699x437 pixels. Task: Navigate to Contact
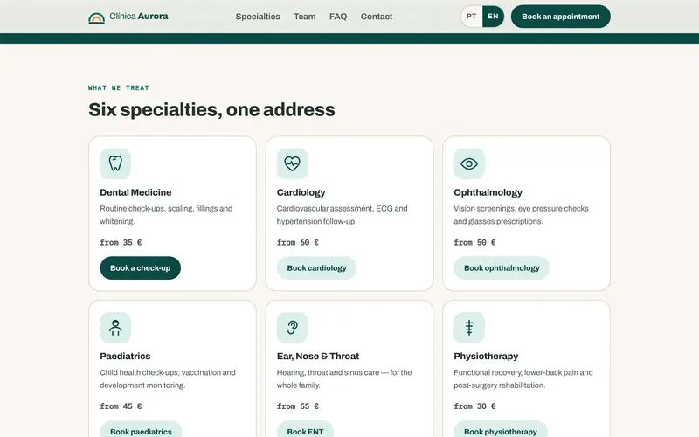point(377,17)
